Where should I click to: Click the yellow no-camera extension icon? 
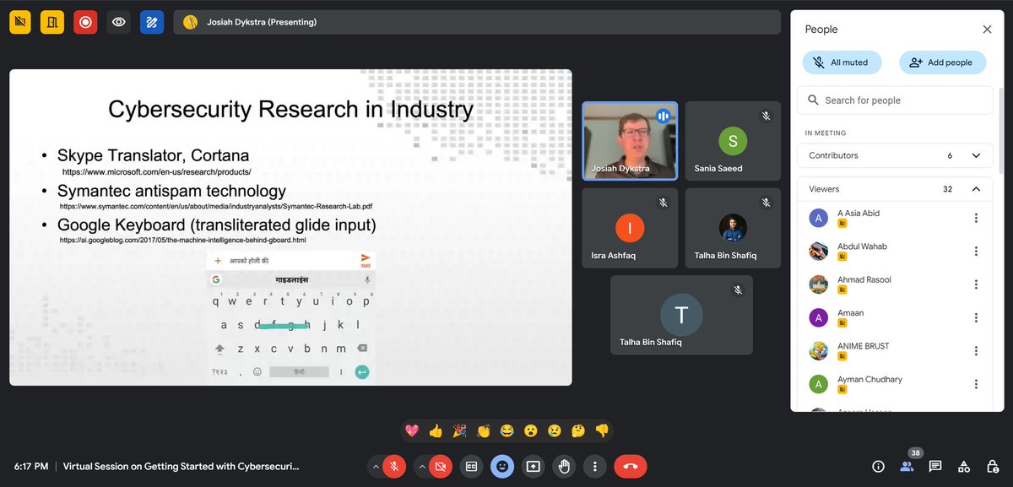tap(20, 22)
